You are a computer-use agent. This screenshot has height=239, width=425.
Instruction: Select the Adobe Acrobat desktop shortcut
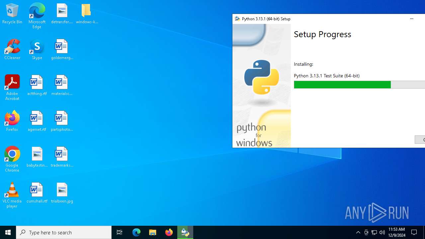point(12,88)
